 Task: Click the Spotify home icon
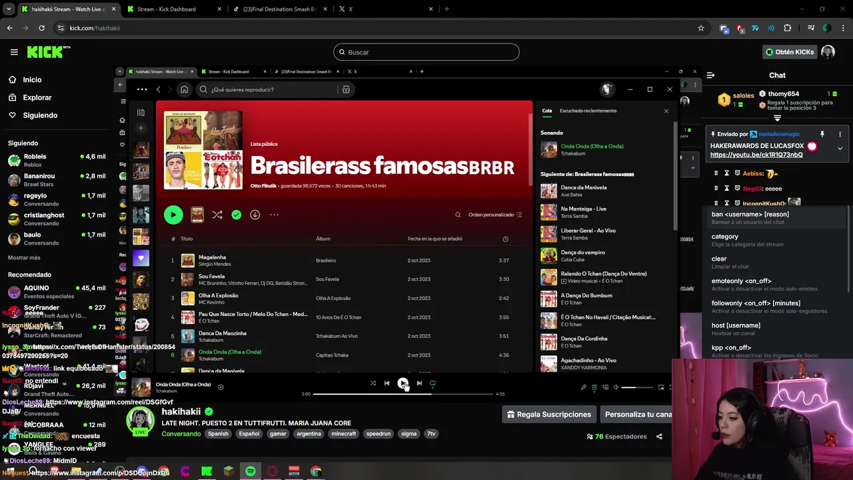(184, 89)
